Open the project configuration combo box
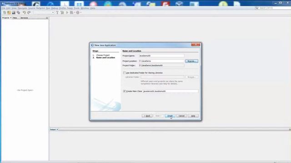The image size is (291, 163). tap(44, 13)
